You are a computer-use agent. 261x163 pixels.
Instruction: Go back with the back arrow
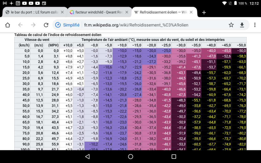[x=20, y=25]
